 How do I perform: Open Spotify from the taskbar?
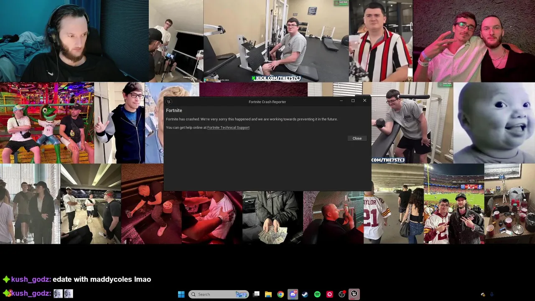point(317,294)
